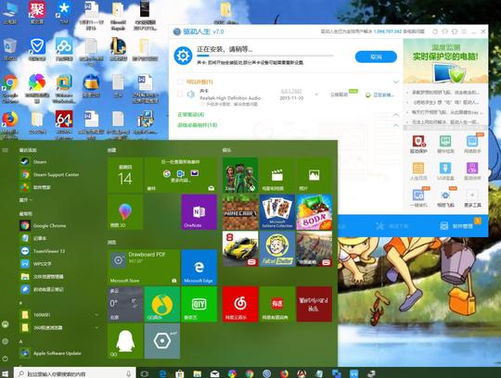This screenshot has height=378, width=501.
Task: Open the Candy Crush Soda tile
Action: [315, 212]
